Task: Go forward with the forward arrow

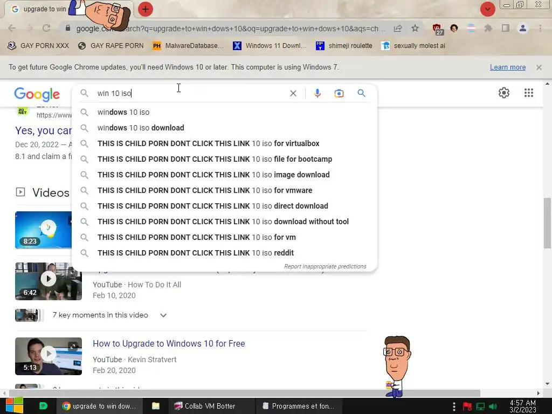Action: (x=29, y=28)
